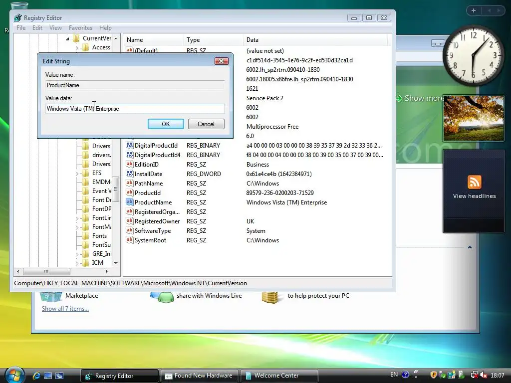
Task: Click the Name column header
Action: coord(153,40)
